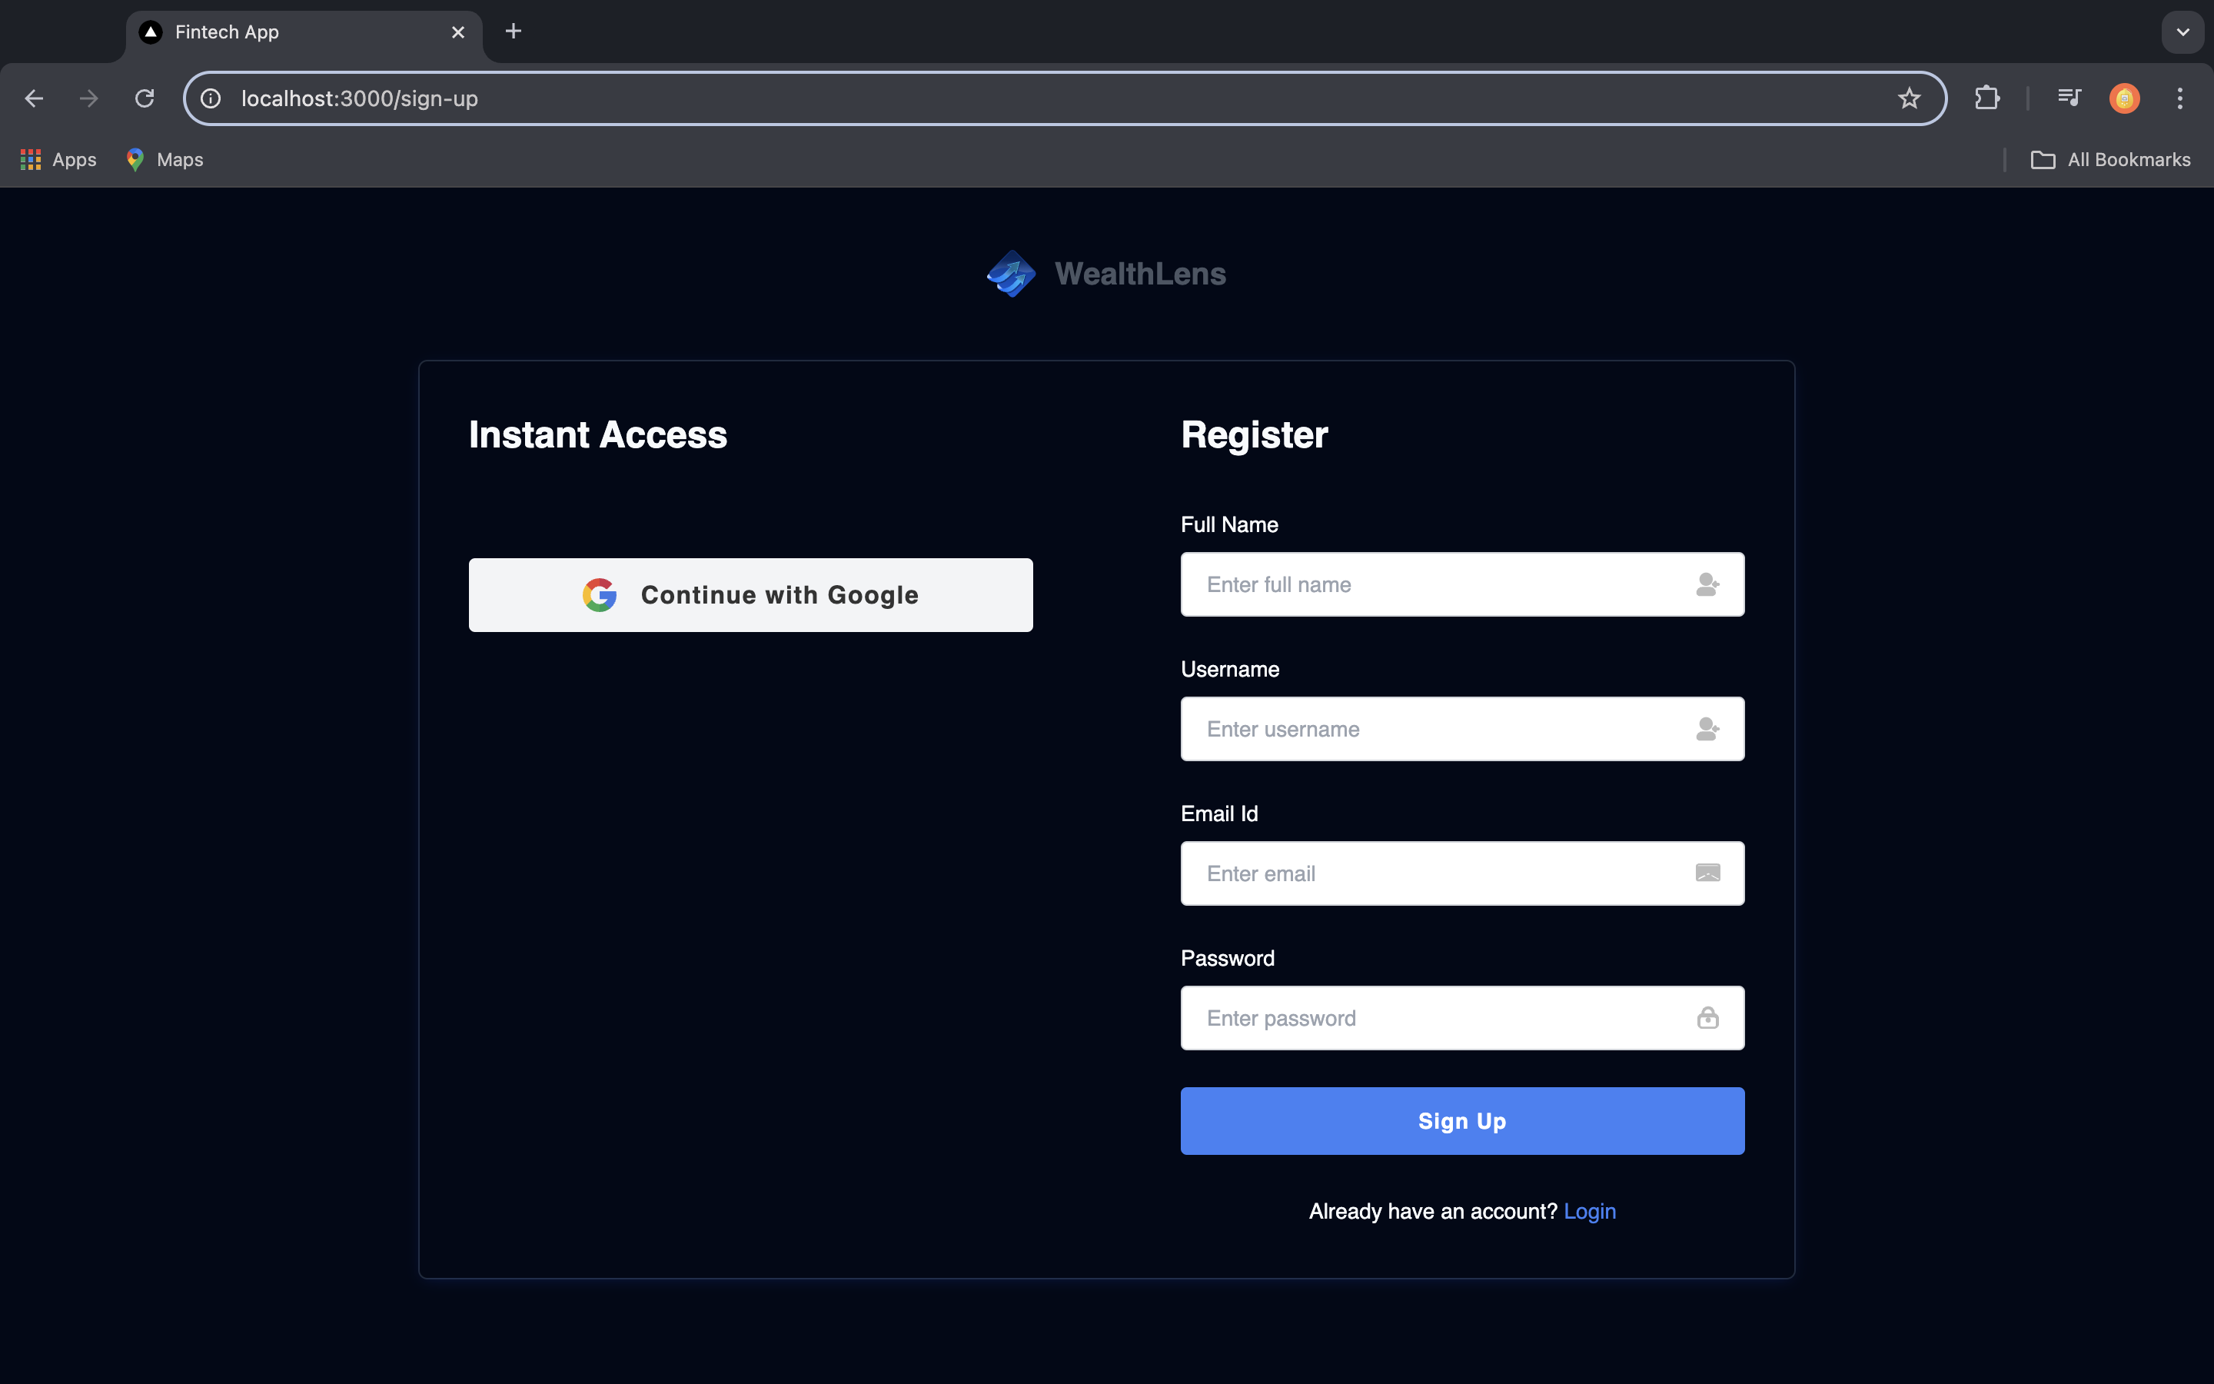Click the envelope icon in Email field
The width and height of the screenshot is (2214, 1384).
pyautogui.click(x=1707, y=873)
